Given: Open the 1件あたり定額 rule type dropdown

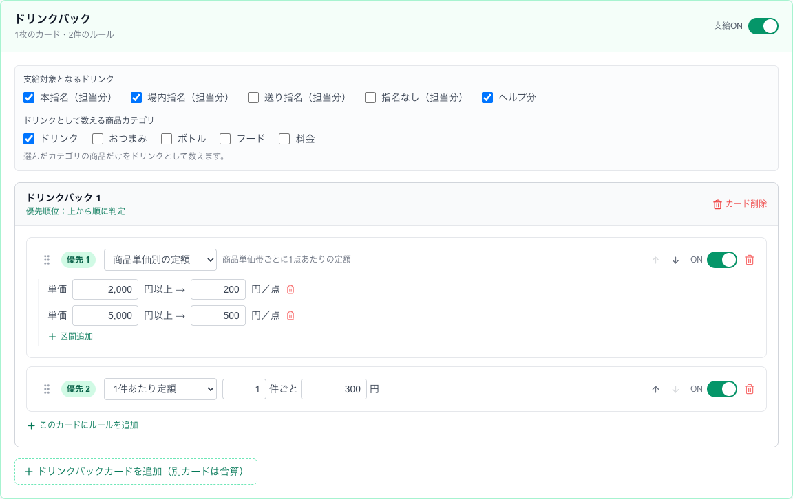Looking at the screenshot, I should [160, 390].
